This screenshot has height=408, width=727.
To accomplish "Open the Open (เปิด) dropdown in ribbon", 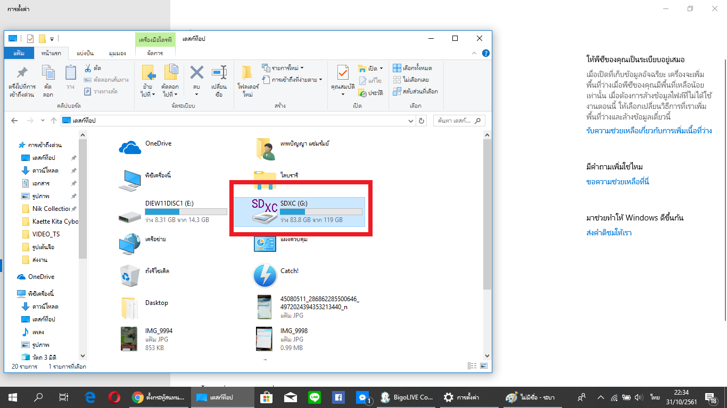I will click(x=371, y=69).
